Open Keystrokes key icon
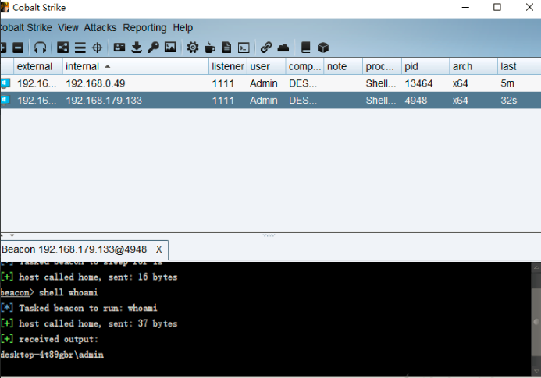This screenshot has height=378, width=541. coord(153,48)
